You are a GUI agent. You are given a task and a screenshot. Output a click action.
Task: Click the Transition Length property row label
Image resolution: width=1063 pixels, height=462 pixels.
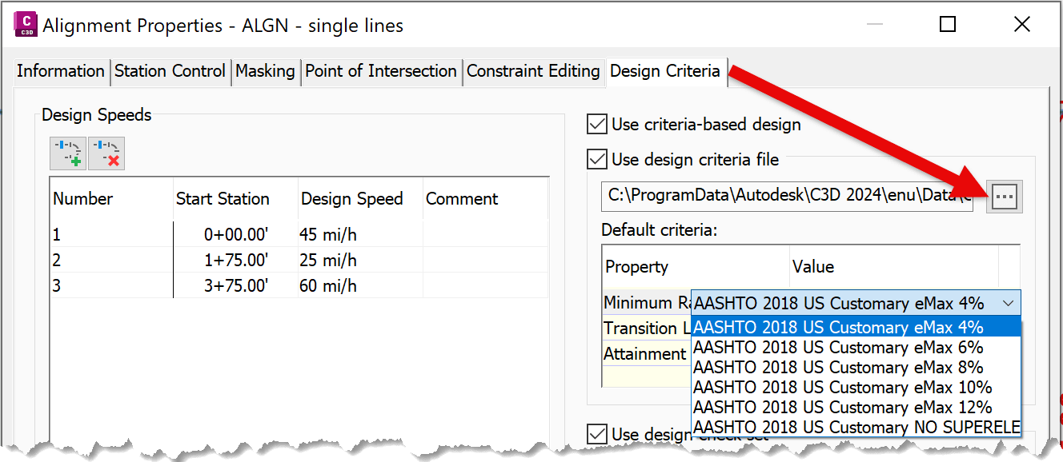[647, 328]
